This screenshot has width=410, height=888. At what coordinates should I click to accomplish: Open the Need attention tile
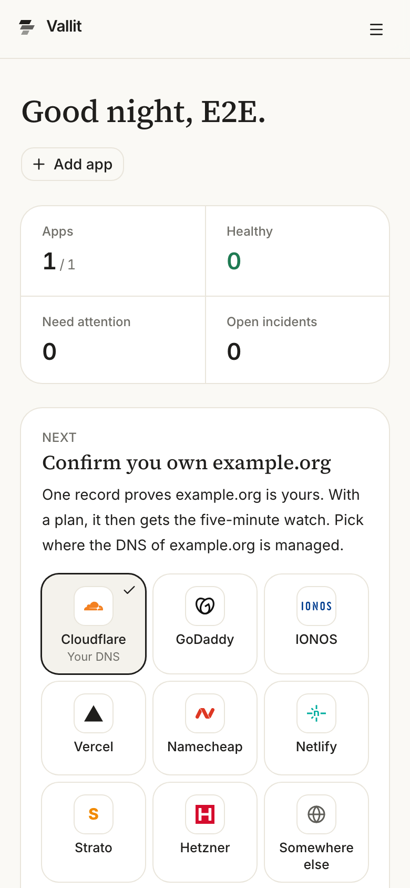click(x=113, y=340)
